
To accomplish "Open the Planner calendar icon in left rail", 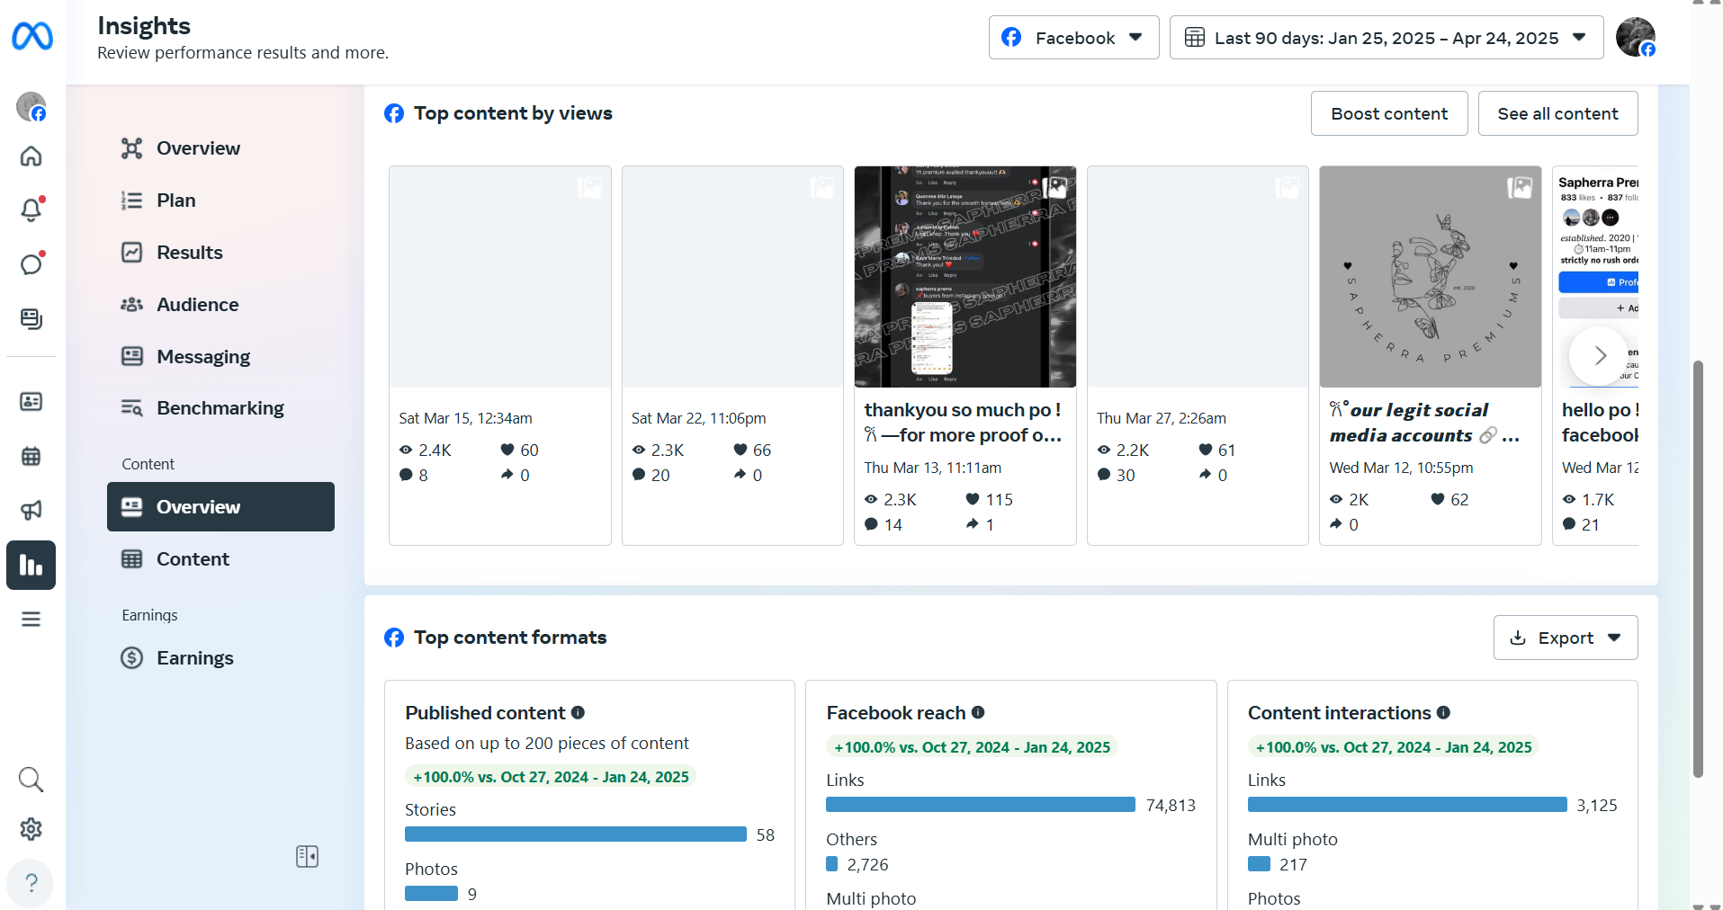I will (31, 456).
